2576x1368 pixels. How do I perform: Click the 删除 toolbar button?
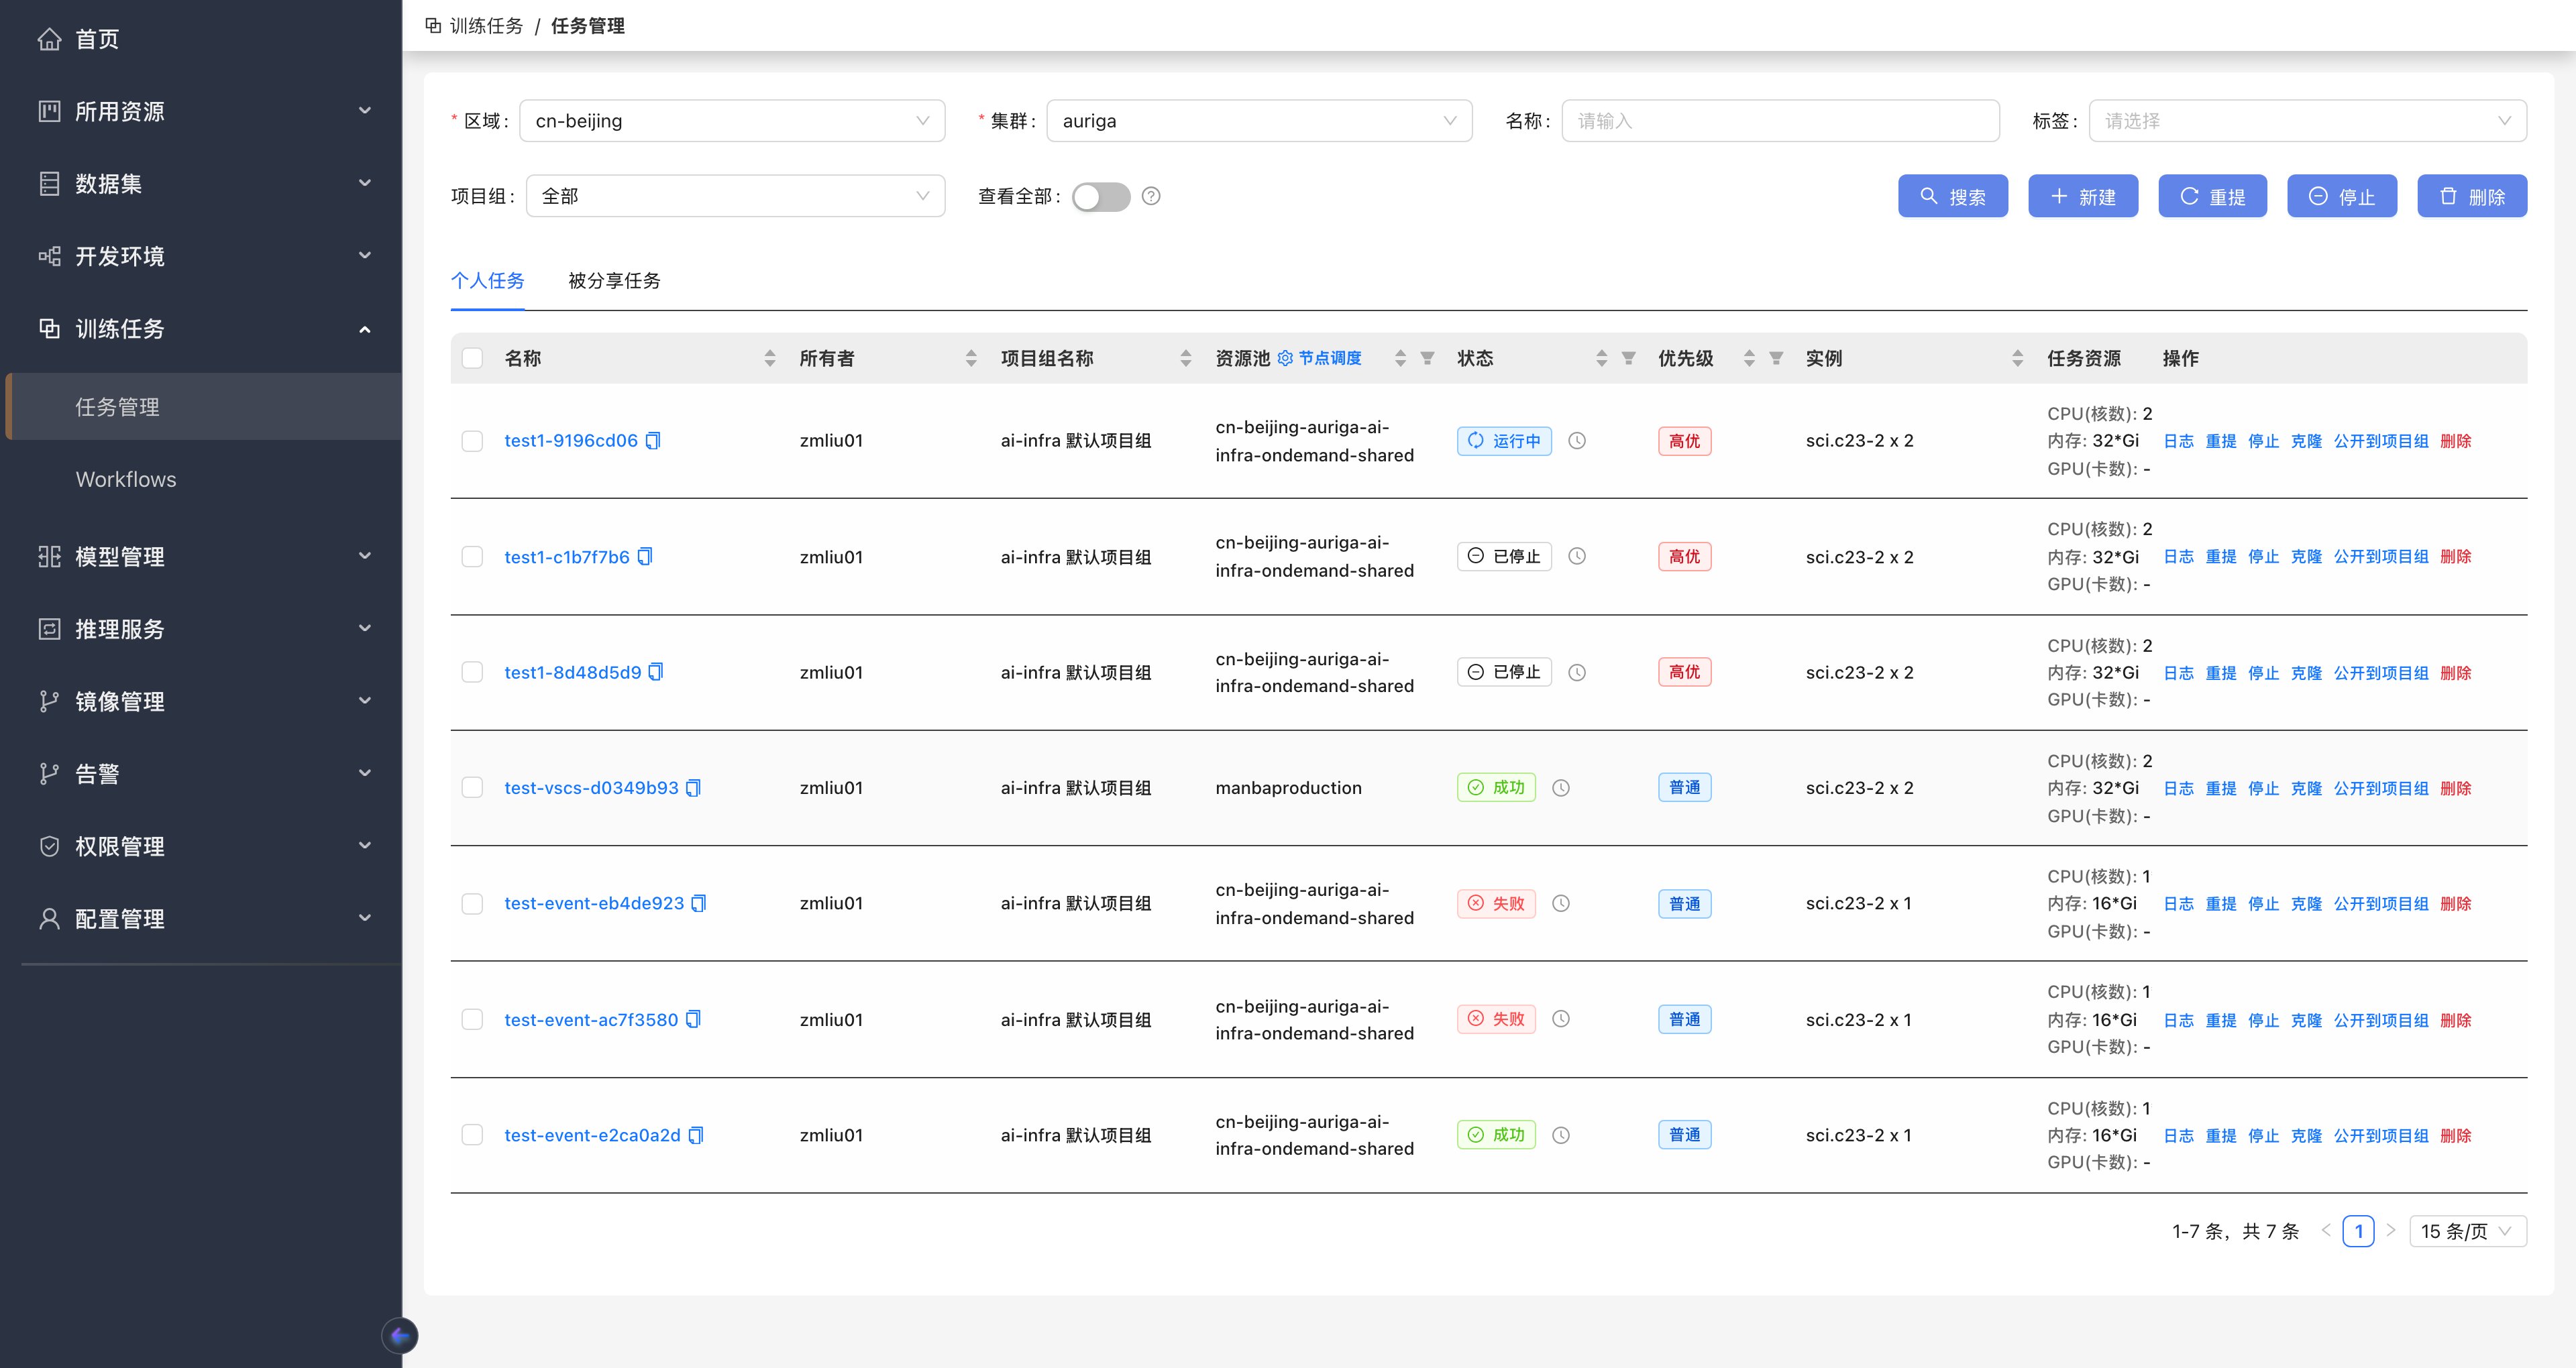[x=2472, y=196]
